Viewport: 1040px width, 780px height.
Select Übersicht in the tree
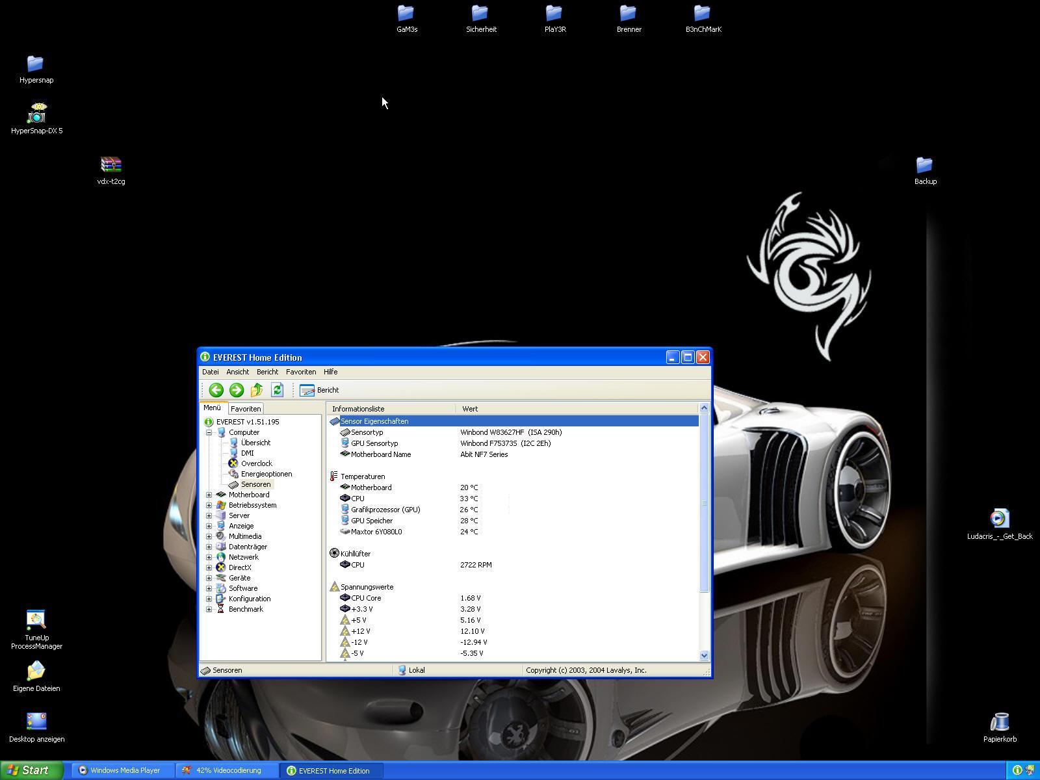(x=255, y=443)
